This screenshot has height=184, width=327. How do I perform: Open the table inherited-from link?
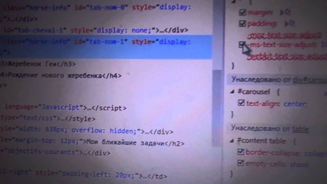click(x=300, y=129)
